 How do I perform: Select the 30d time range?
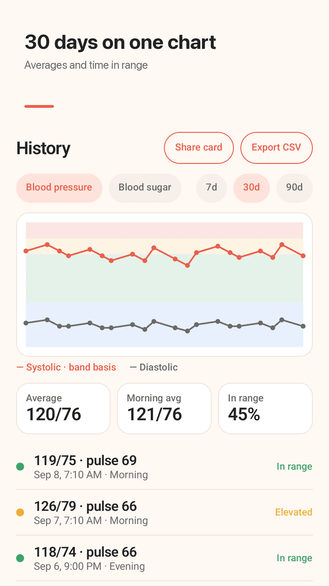tap(251, 187)
